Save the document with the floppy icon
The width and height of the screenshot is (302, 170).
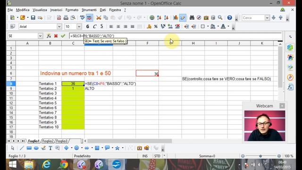pyautogui.click(x=33, y=18)
